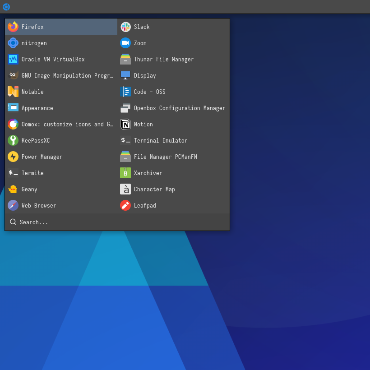Viewport: 370px width, 370px height.
Task: Click the Oracle VM VirtualBox icon
Action: (x=13, y=59)
